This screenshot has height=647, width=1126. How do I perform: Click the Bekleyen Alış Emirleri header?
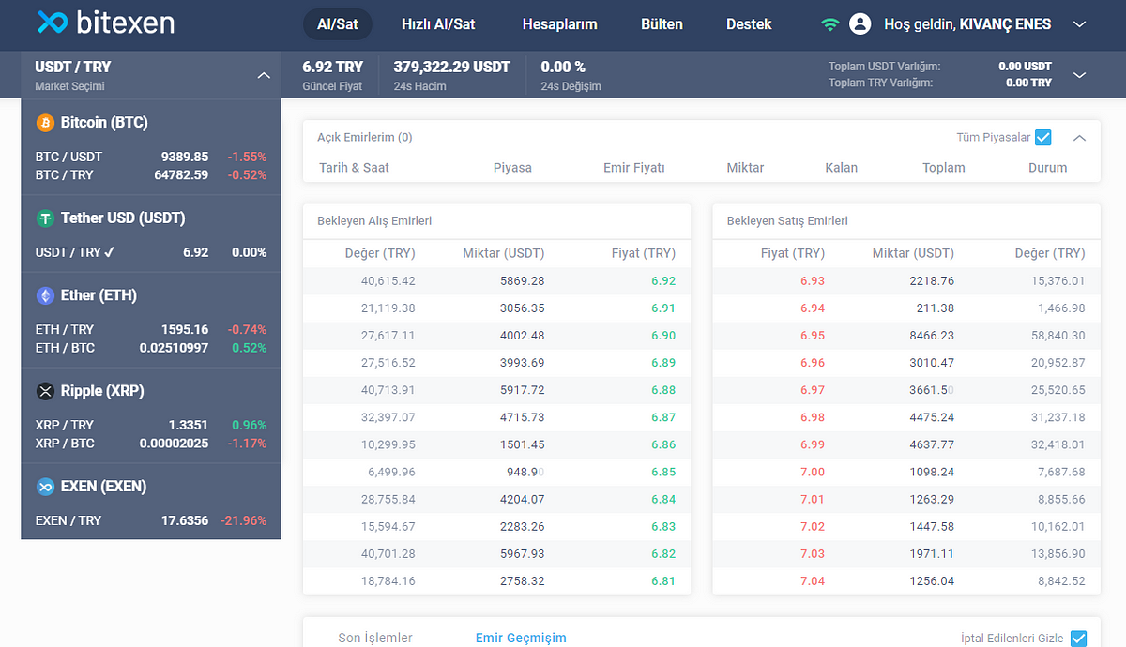click(x=374, y=221)
